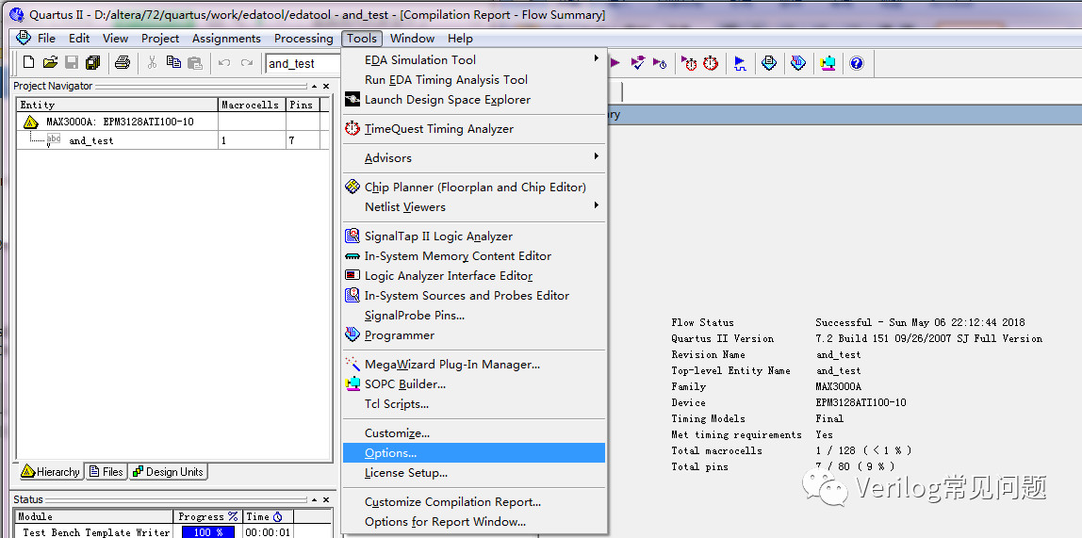
Task: Expand the EDA Simulation Tool submenu
Action: [x=596, y=58]
